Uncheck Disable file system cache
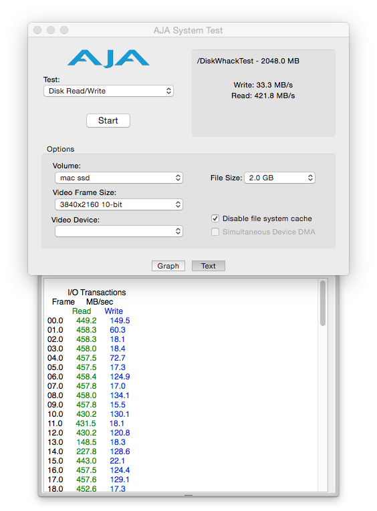The image size is (377, 511). tap(215, 218)
